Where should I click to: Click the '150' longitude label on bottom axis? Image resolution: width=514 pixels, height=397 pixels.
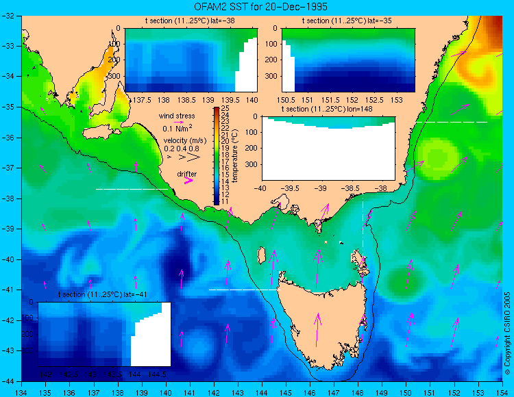pyautogui.click(x=406, y=393)
